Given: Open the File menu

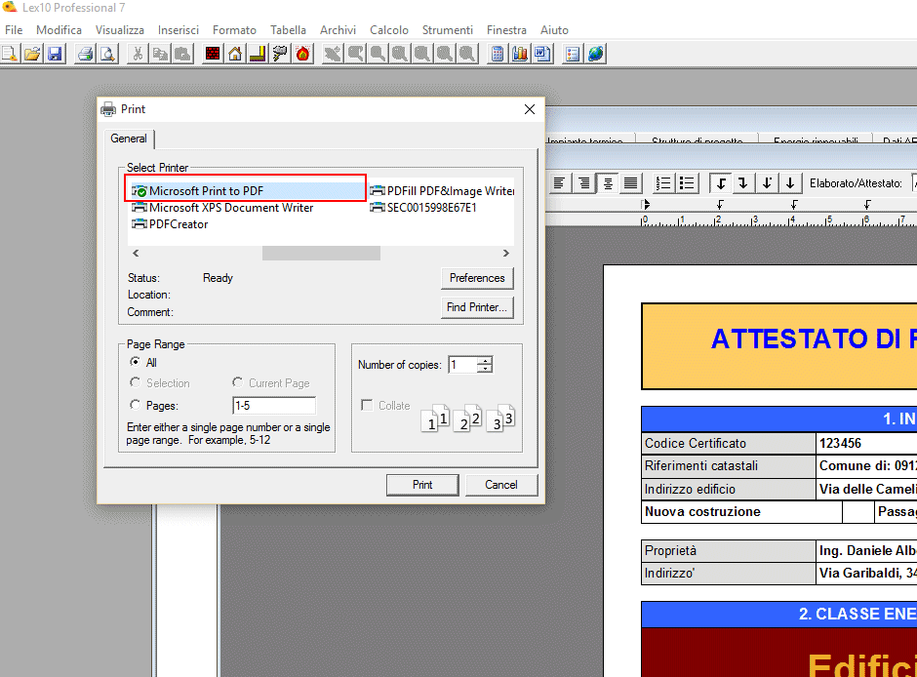Looking at the screenshot, I should point(14,30).
